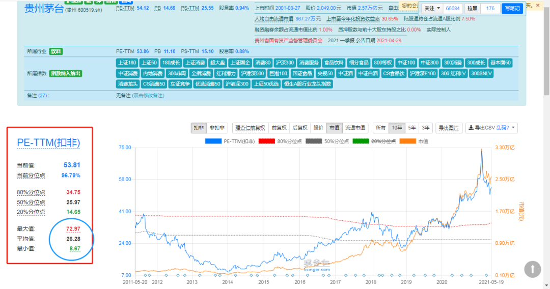Click the 备注 (27) label
Image resolution: width=550 pixels, height=289 pixels.
[x=38, y=96]
